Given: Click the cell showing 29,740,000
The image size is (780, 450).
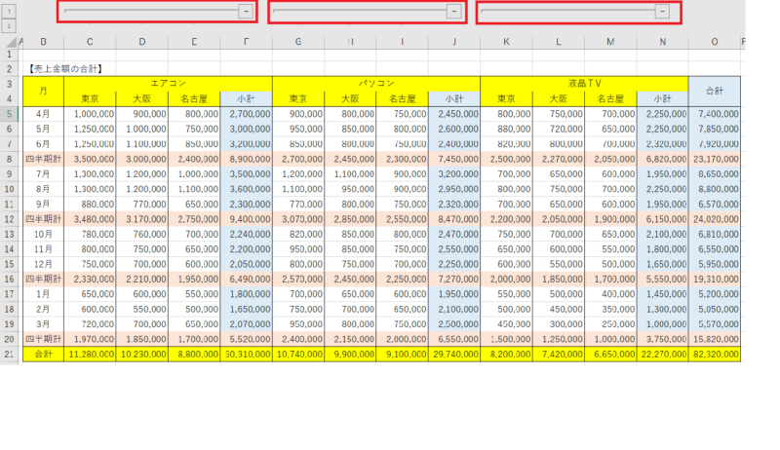Looking at the screenshot, I should tap(454, 355).
